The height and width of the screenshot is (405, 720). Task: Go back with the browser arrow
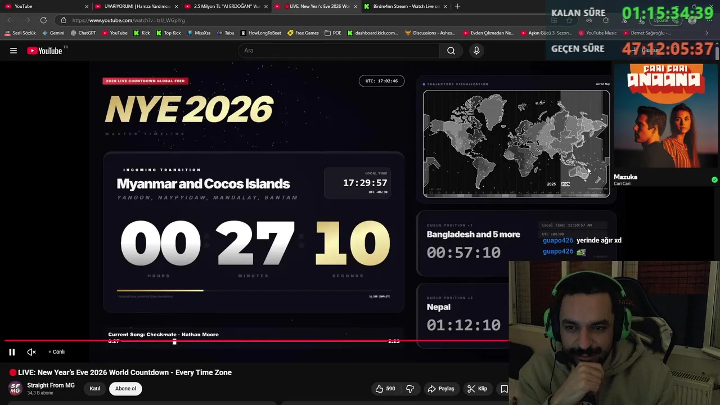[11, 20]
